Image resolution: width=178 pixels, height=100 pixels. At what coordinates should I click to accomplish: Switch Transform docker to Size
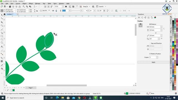149,17
